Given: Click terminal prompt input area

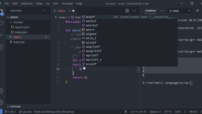Looking at the screenshot, I should point(191,83).
